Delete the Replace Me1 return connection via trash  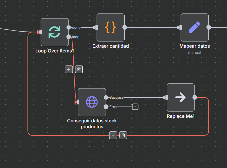[123, 136]
